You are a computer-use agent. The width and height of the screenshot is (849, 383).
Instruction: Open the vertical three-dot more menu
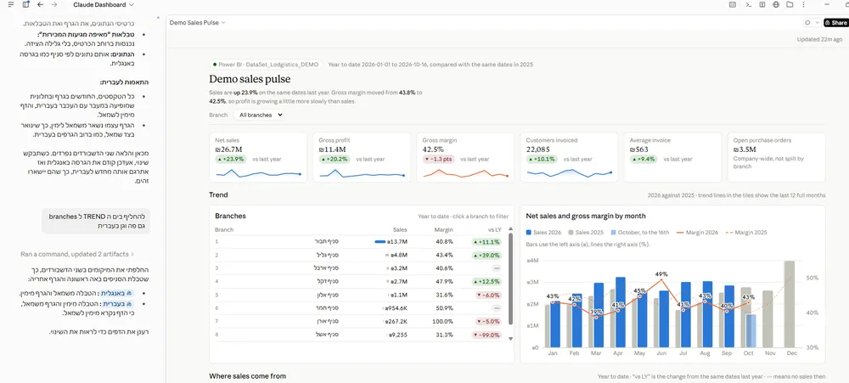pyautogui.click(x=803, y=4)
